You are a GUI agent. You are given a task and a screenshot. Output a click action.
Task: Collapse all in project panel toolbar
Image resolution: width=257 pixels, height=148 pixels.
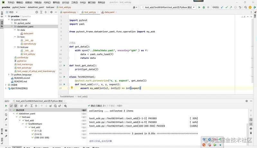46,12
